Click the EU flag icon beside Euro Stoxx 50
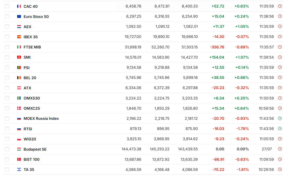 pyautogui.click(x=19, y=17)
